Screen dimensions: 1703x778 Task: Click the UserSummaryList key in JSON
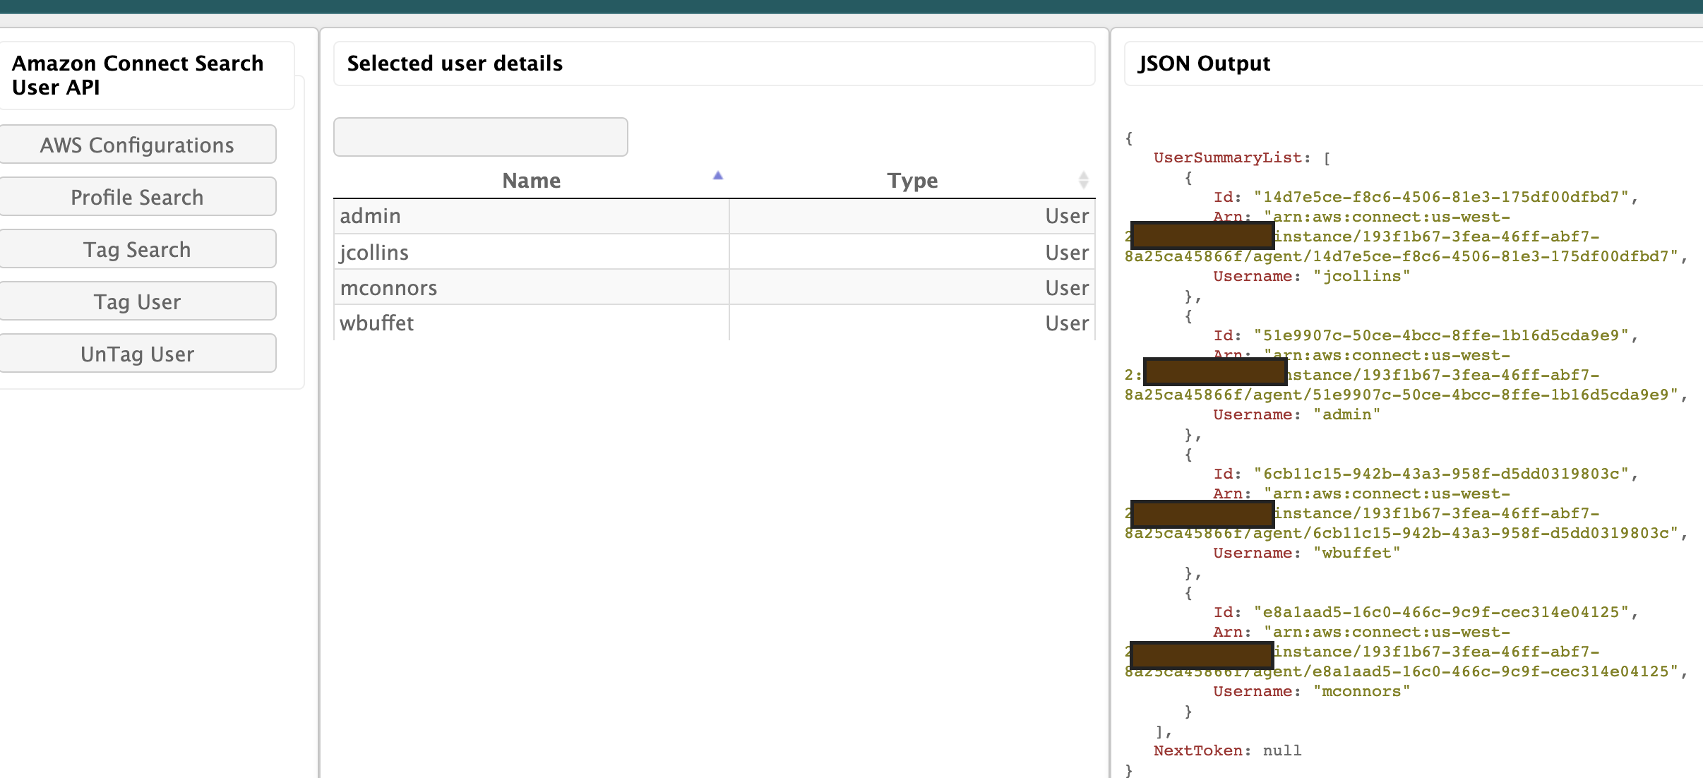pyautogui.click(x=1227, y=157)
